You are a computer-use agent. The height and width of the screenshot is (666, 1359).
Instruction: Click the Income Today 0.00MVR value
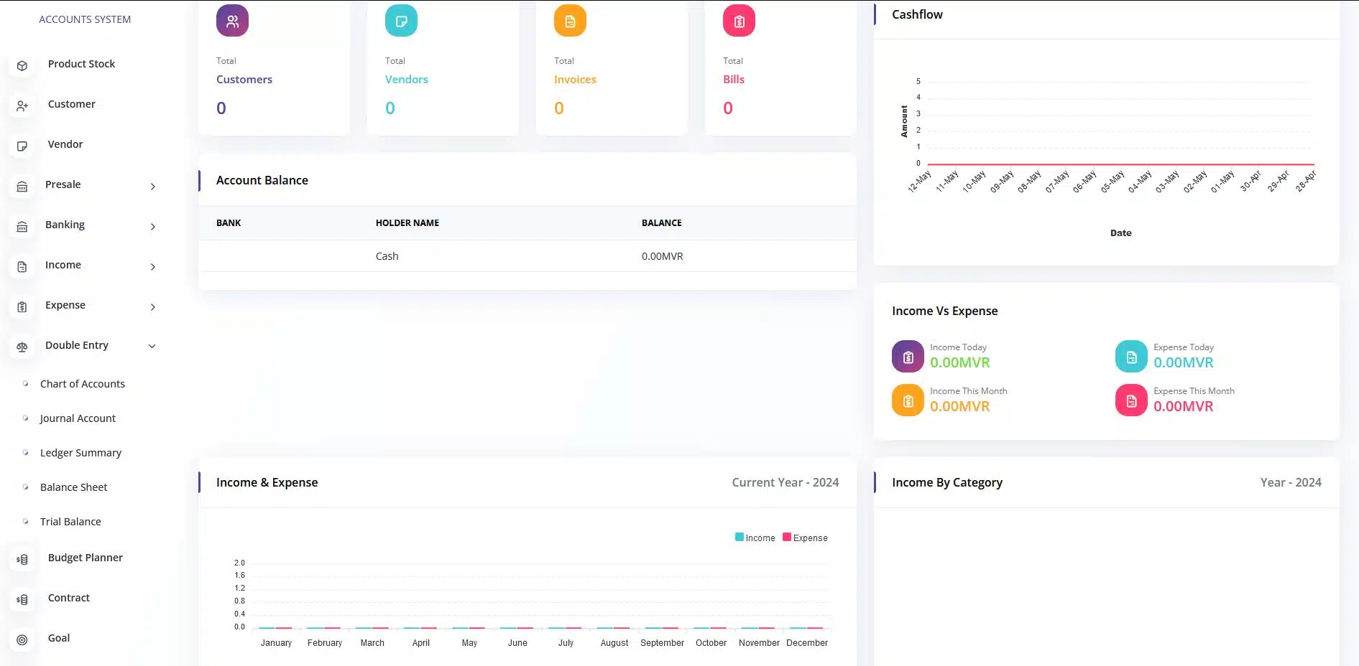point(959,363)
